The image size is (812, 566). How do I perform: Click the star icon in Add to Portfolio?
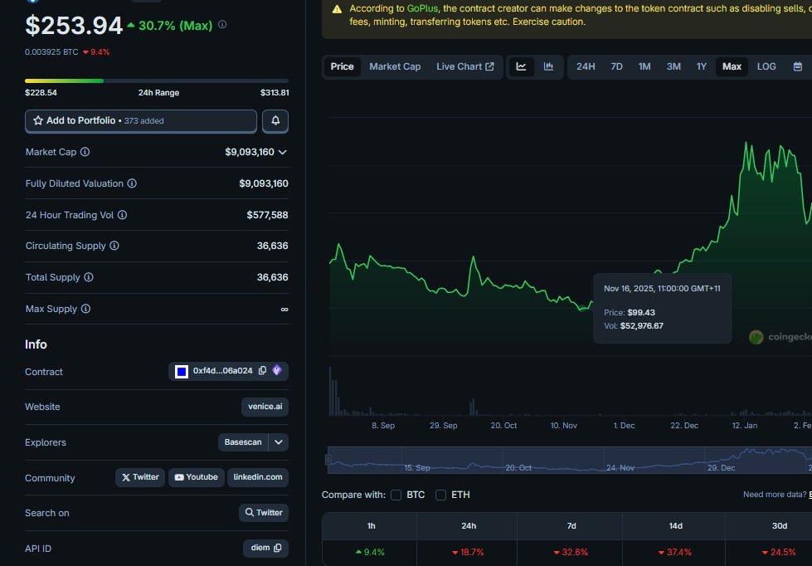(x=38, y=120)
